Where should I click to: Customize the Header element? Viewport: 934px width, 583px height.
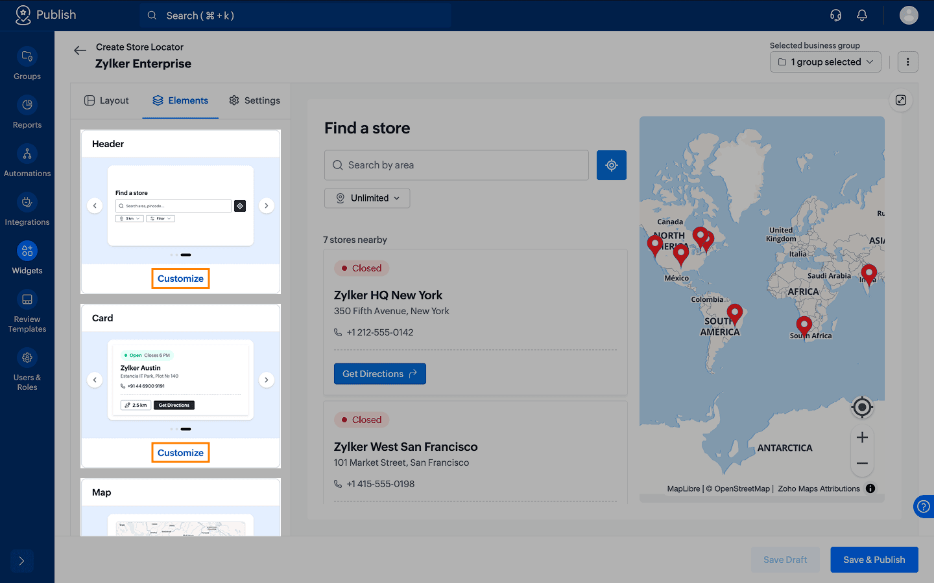pos(180,279)
